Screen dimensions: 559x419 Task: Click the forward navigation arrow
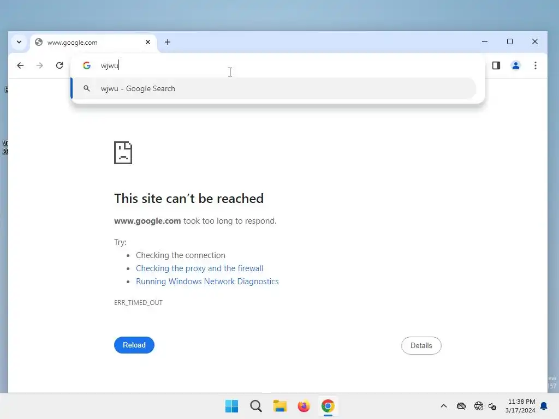pyautogui.click(x=39, y=65)
